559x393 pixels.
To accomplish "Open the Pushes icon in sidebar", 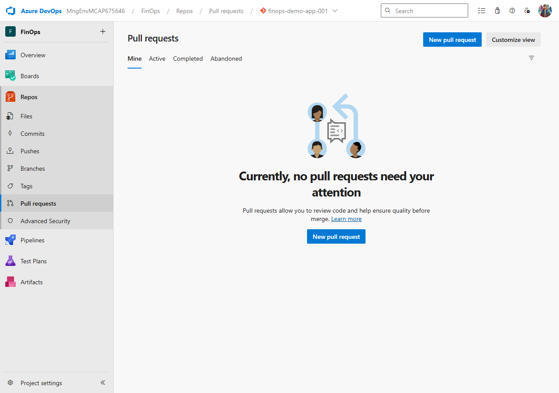I will click(10, 151).
